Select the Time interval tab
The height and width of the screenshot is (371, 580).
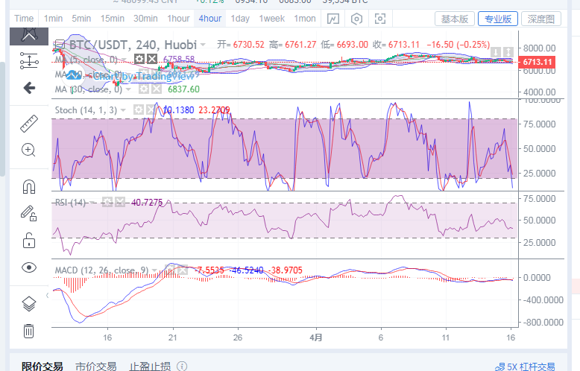[24, 19]
